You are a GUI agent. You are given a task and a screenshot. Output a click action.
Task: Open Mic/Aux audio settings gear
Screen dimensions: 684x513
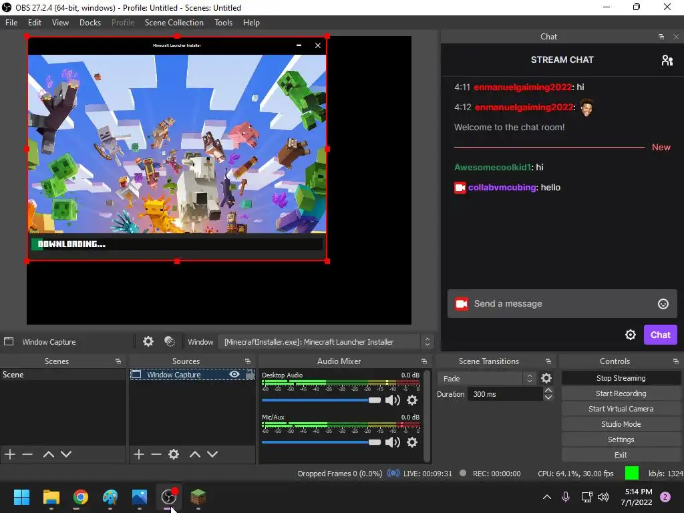click(412, 442)
